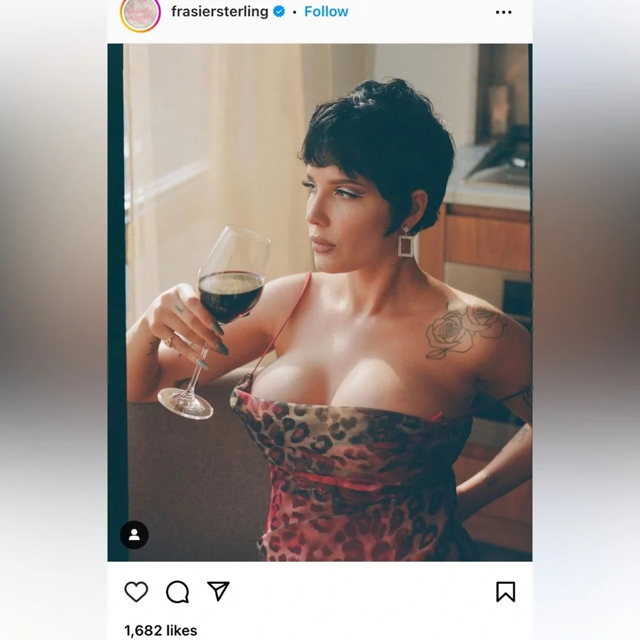Click the rectangular earring in the photo
Screen dimensions: 640x640
click(406, 243)
